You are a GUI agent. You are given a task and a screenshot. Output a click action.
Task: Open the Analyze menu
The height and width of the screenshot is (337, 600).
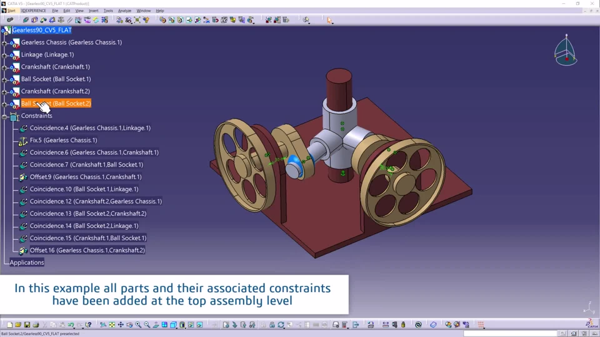pos(124,11)
